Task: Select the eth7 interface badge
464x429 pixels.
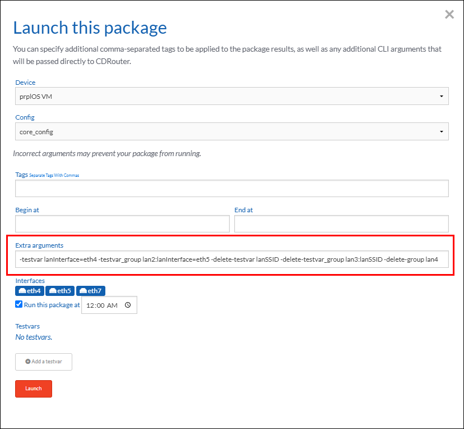Action: coord(91,291)
